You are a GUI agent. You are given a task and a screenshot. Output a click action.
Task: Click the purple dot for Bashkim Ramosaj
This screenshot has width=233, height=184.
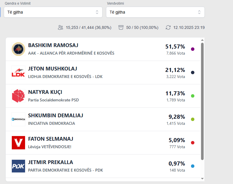193,49
